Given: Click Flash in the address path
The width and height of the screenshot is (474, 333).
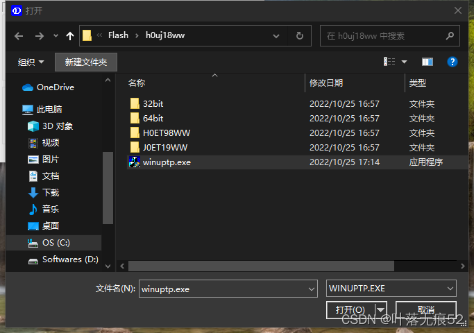Looking at the screenshot, I should [118, 35].
